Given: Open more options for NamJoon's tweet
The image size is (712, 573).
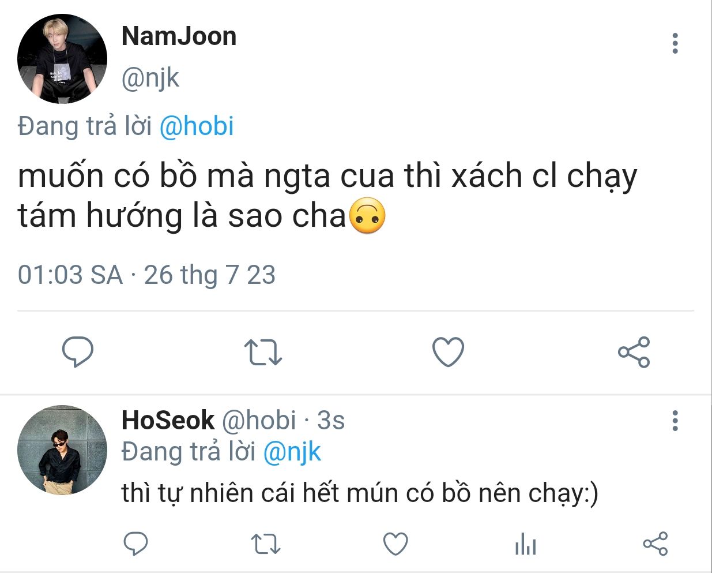Looking at the screenshot, I should point(675,44).
